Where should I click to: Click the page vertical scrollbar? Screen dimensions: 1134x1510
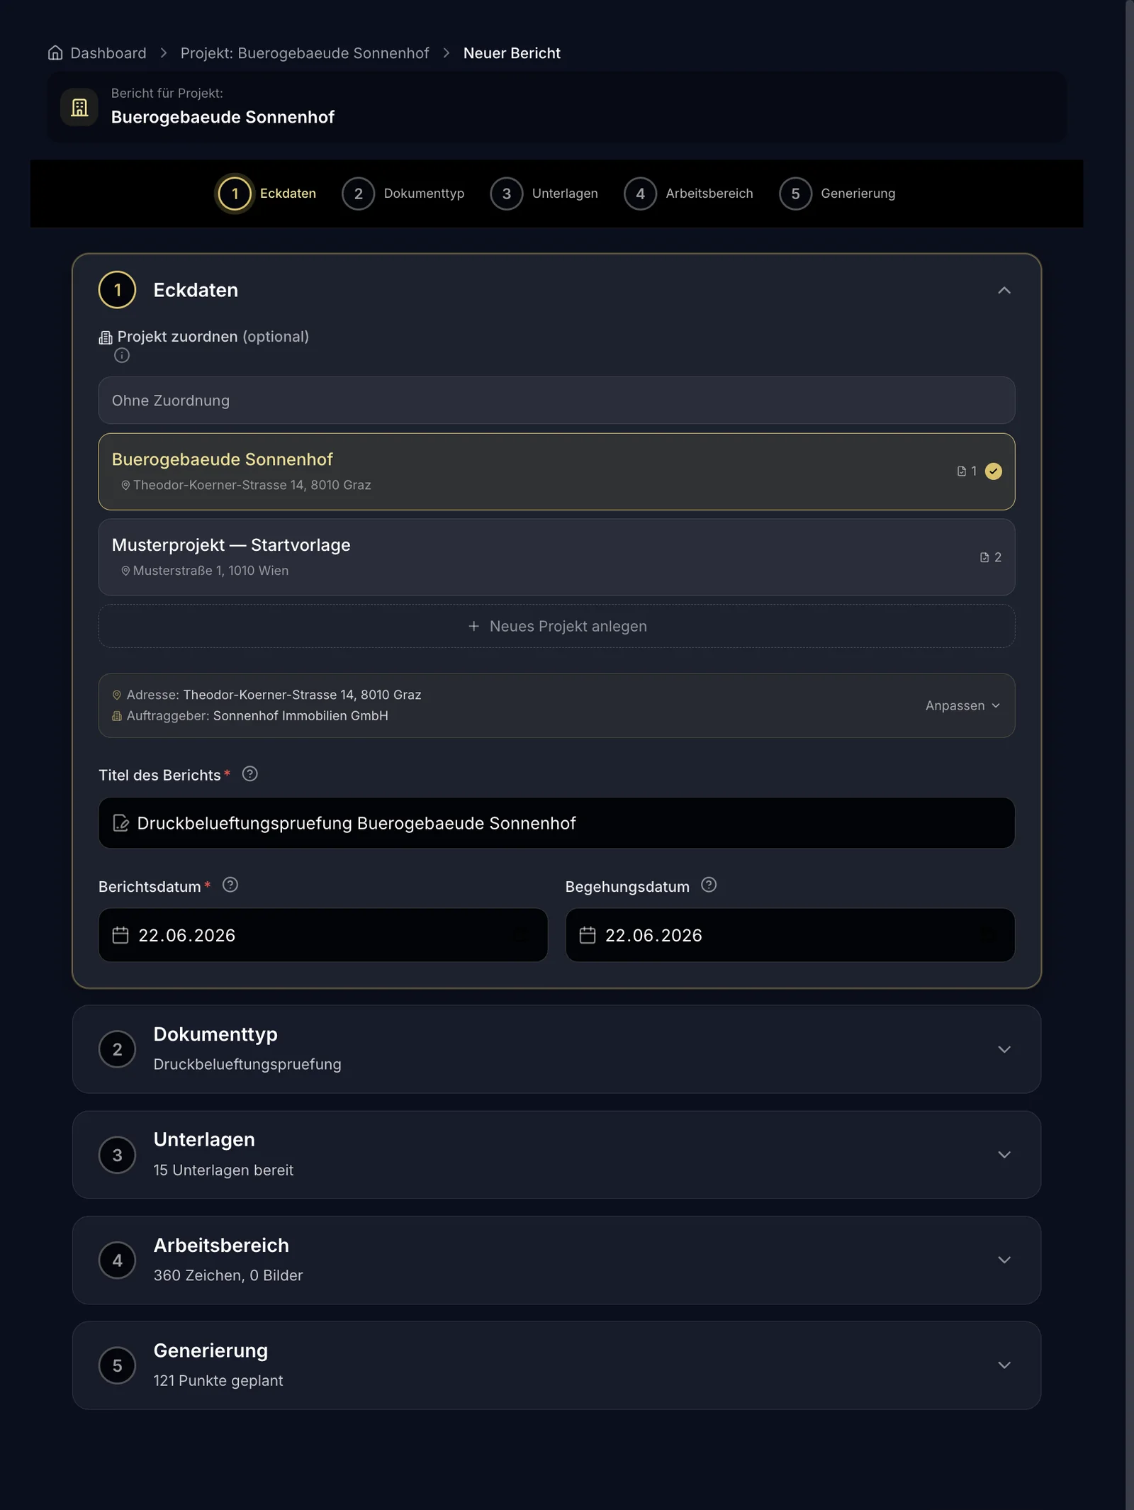[x=1129, y=755]
